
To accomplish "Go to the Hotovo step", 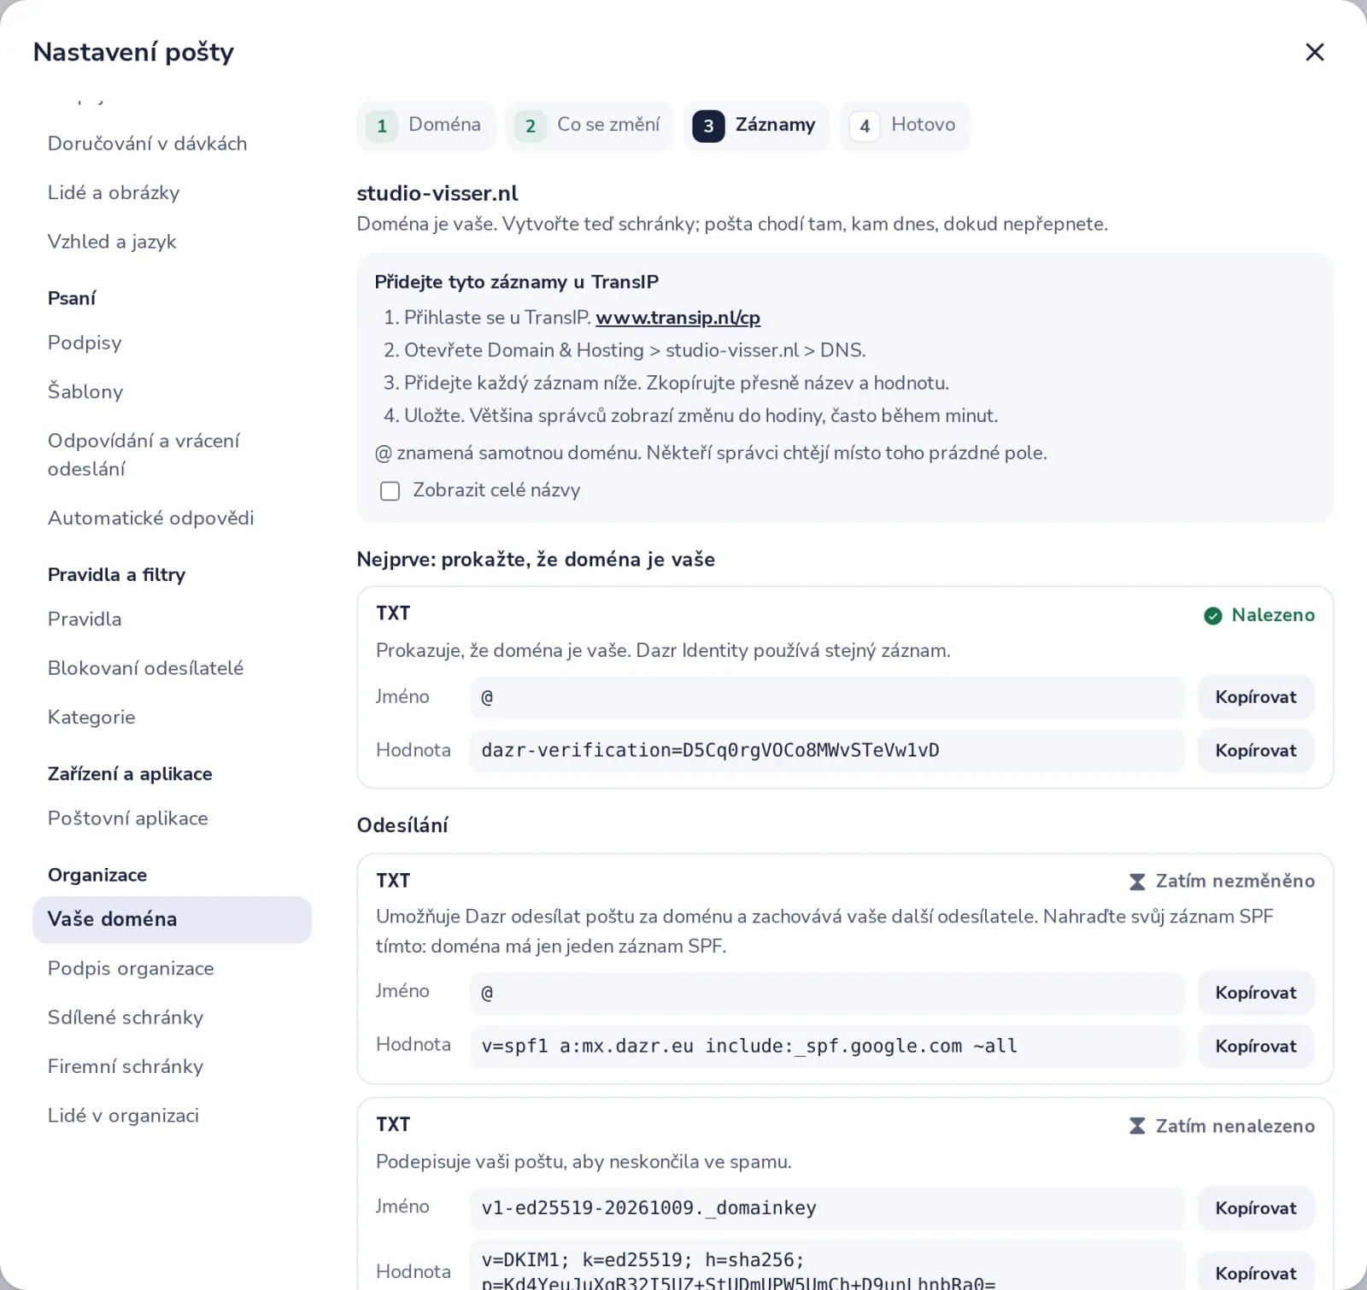I will point(905,126).
